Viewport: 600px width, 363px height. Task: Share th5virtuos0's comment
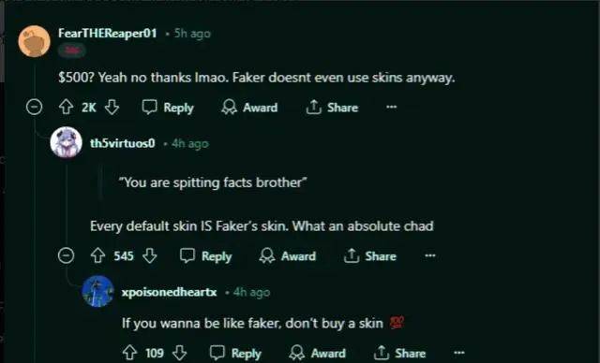click(x=370, y=255)
